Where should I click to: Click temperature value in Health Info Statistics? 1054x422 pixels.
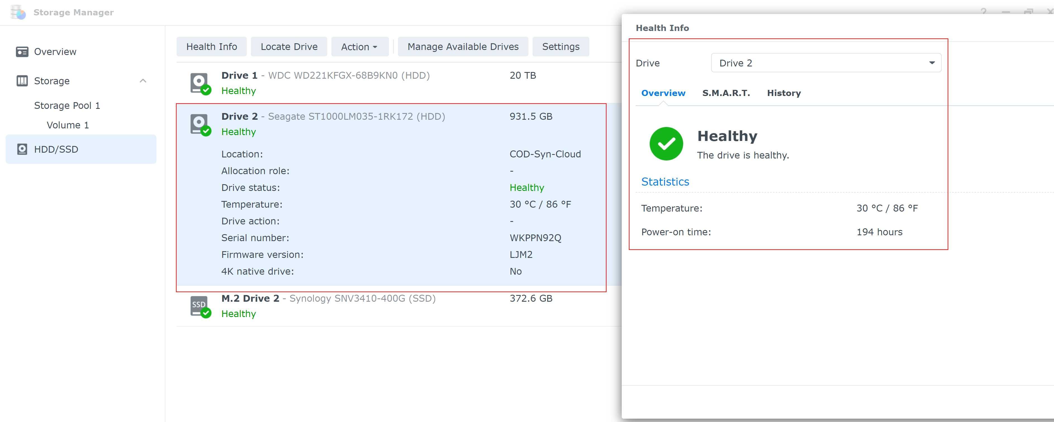(887, 208)
